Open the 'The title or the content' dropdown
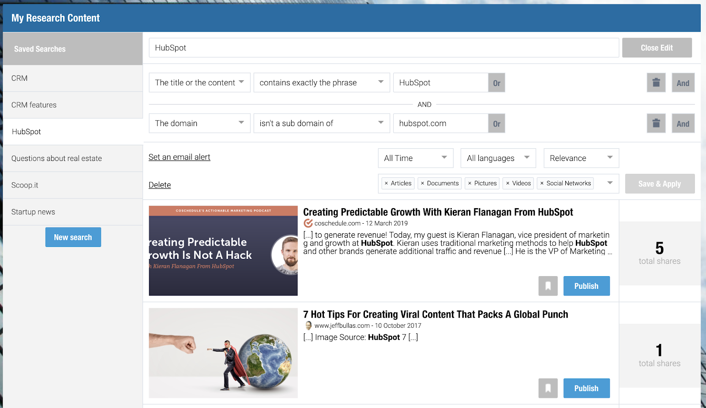 (199, 82)
